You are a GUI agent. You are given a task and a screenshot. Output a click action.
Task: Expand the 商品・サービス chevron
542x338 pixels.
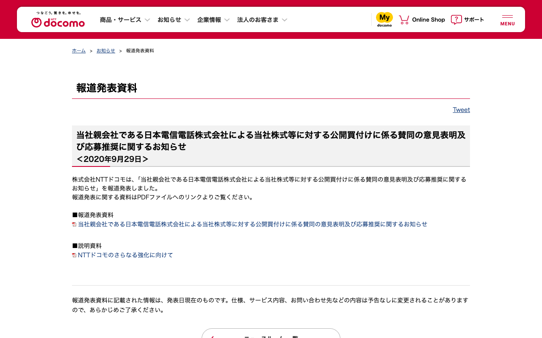pyautogui.click(x=147, y=20)
